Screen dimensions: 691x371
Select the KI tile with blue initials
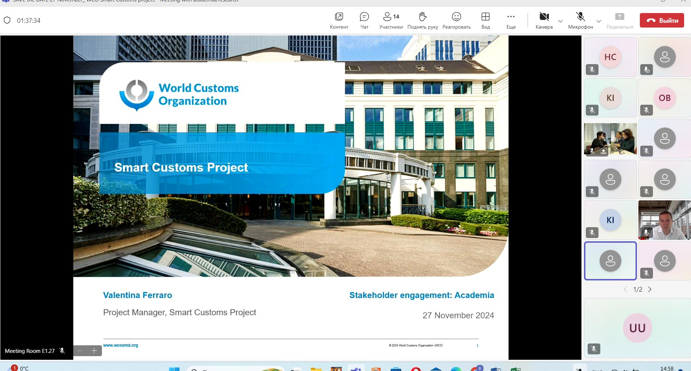tap(610, 220)
